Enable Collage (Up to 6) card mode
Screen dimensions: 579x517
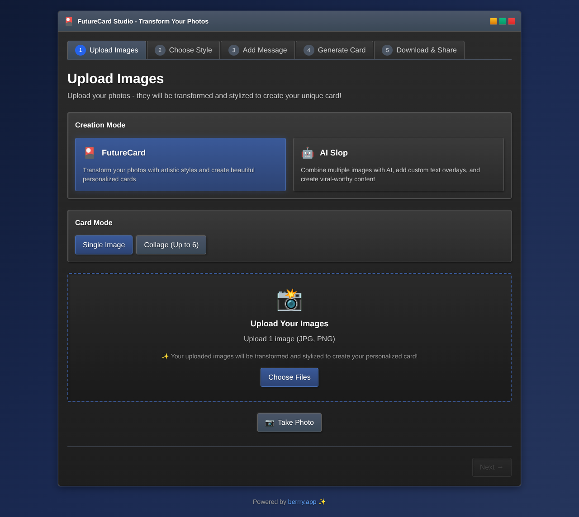tap(171, 244)
